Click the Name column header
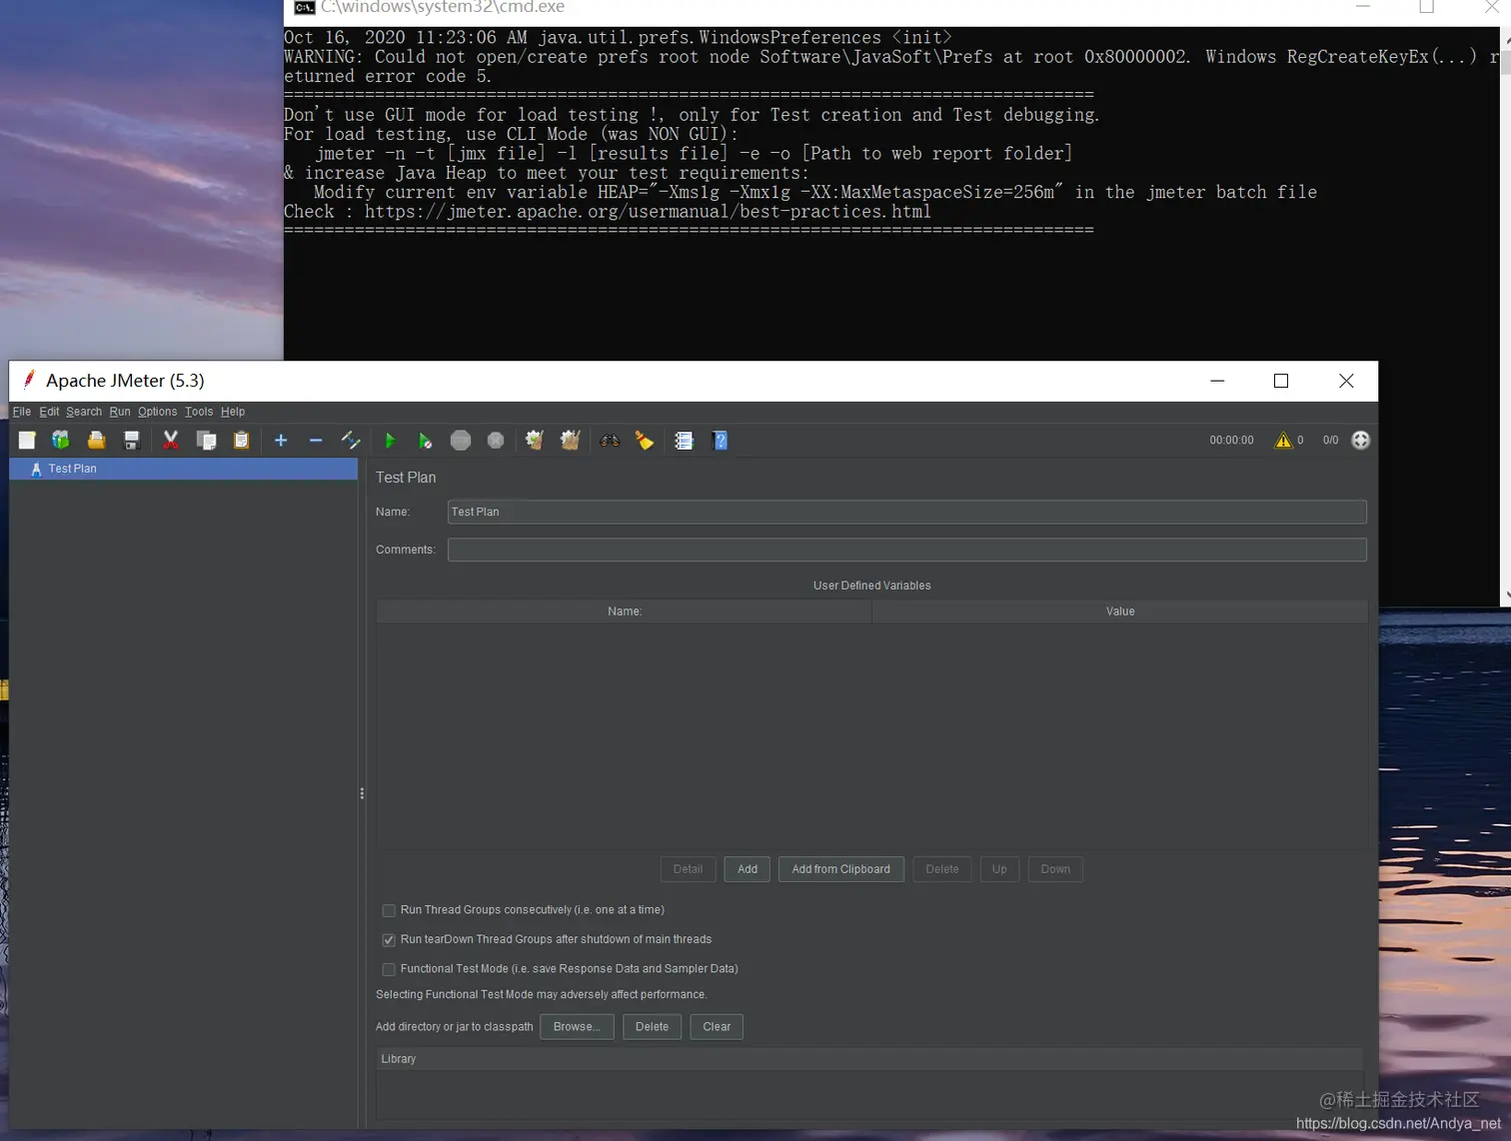The image size is (1511, 1141). (x=625, y=611)
